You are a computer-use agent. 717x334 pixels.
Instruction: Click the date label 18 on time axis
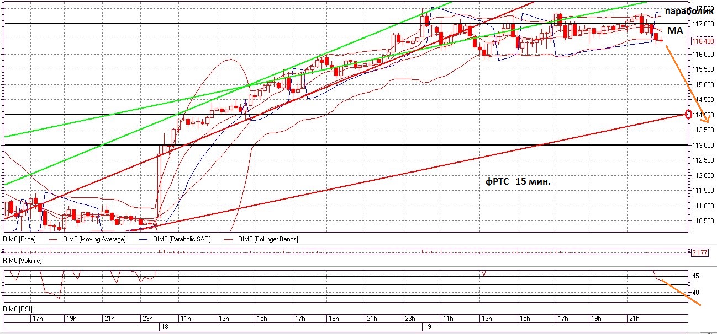tap(164, 327)
